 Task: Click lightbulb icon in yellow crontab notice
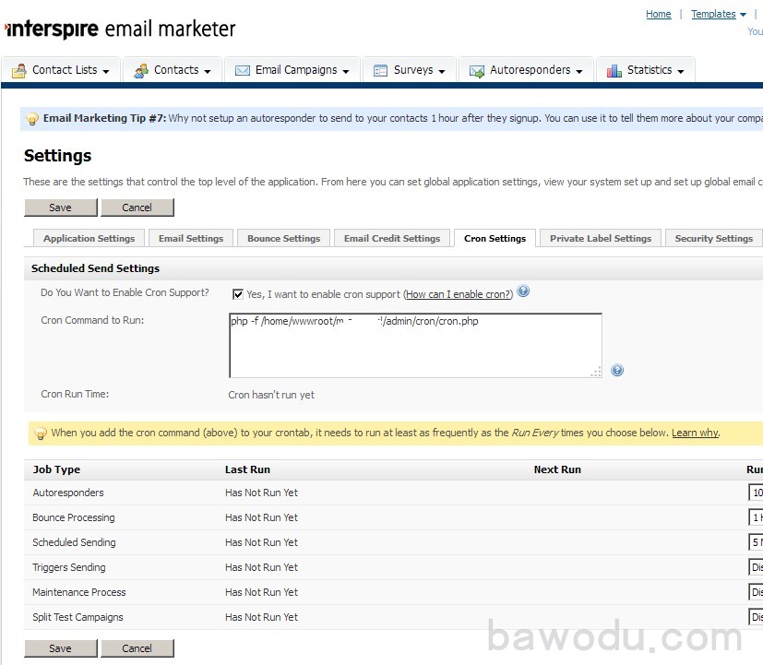pyautogui.click(x=41, y=433)
